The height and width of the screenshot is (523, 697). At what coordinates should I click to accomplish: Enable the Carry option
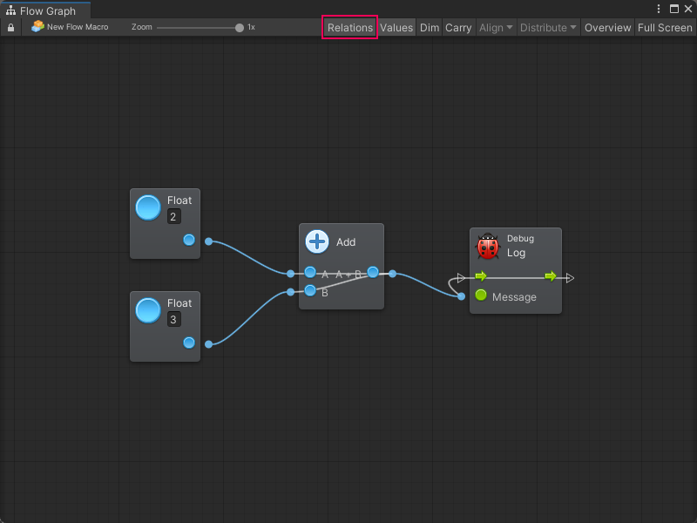click(458, 28)
